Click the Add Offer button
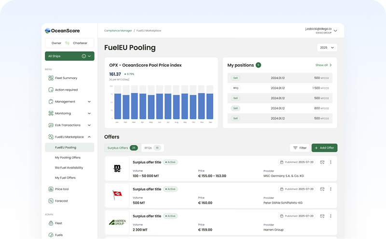Screen dimensions: 386x239 click(324, 148)
